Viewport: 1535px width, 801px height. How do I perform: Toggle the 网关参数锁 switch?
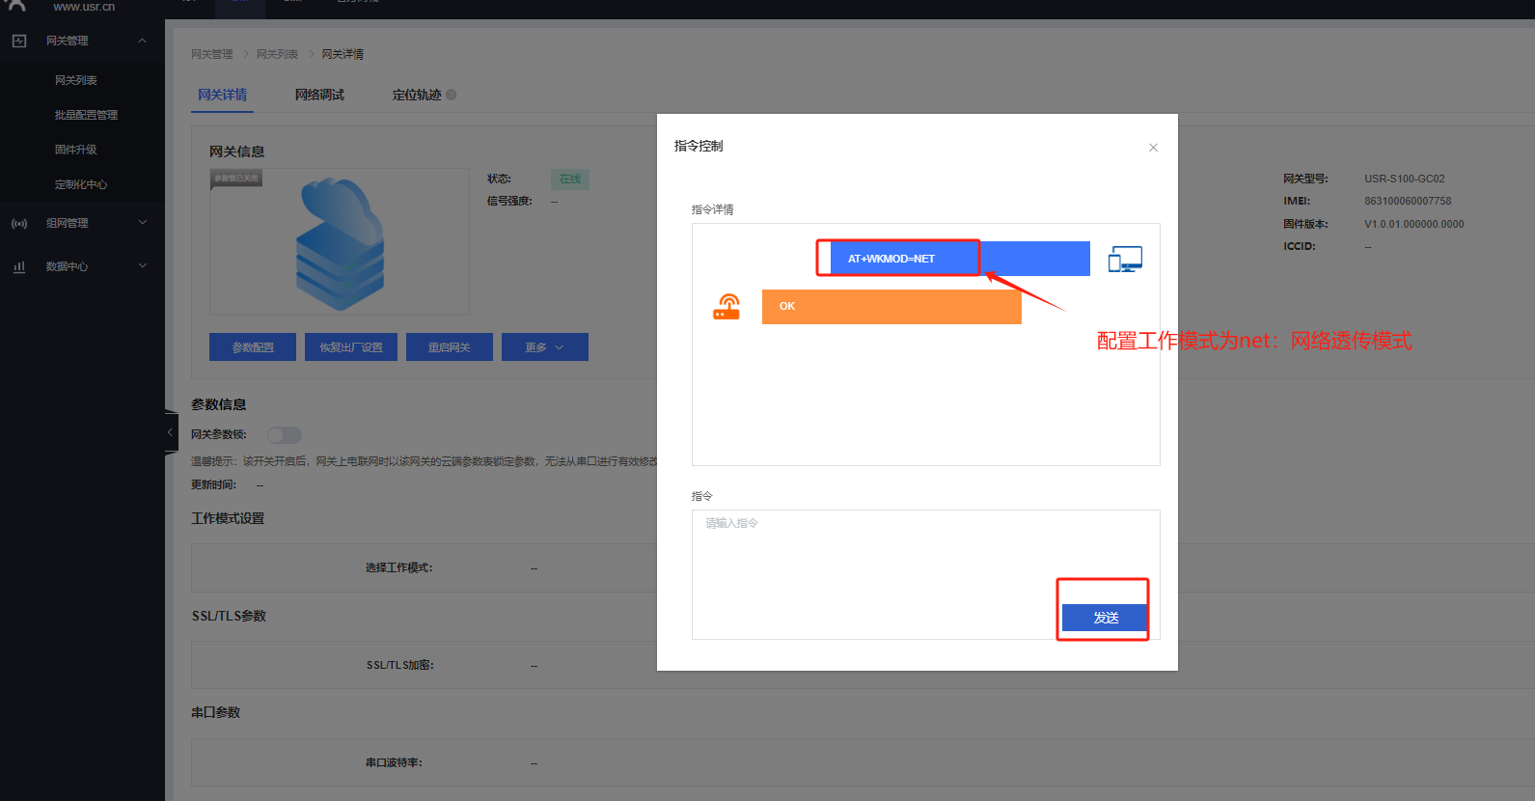(x=285, y=435)
